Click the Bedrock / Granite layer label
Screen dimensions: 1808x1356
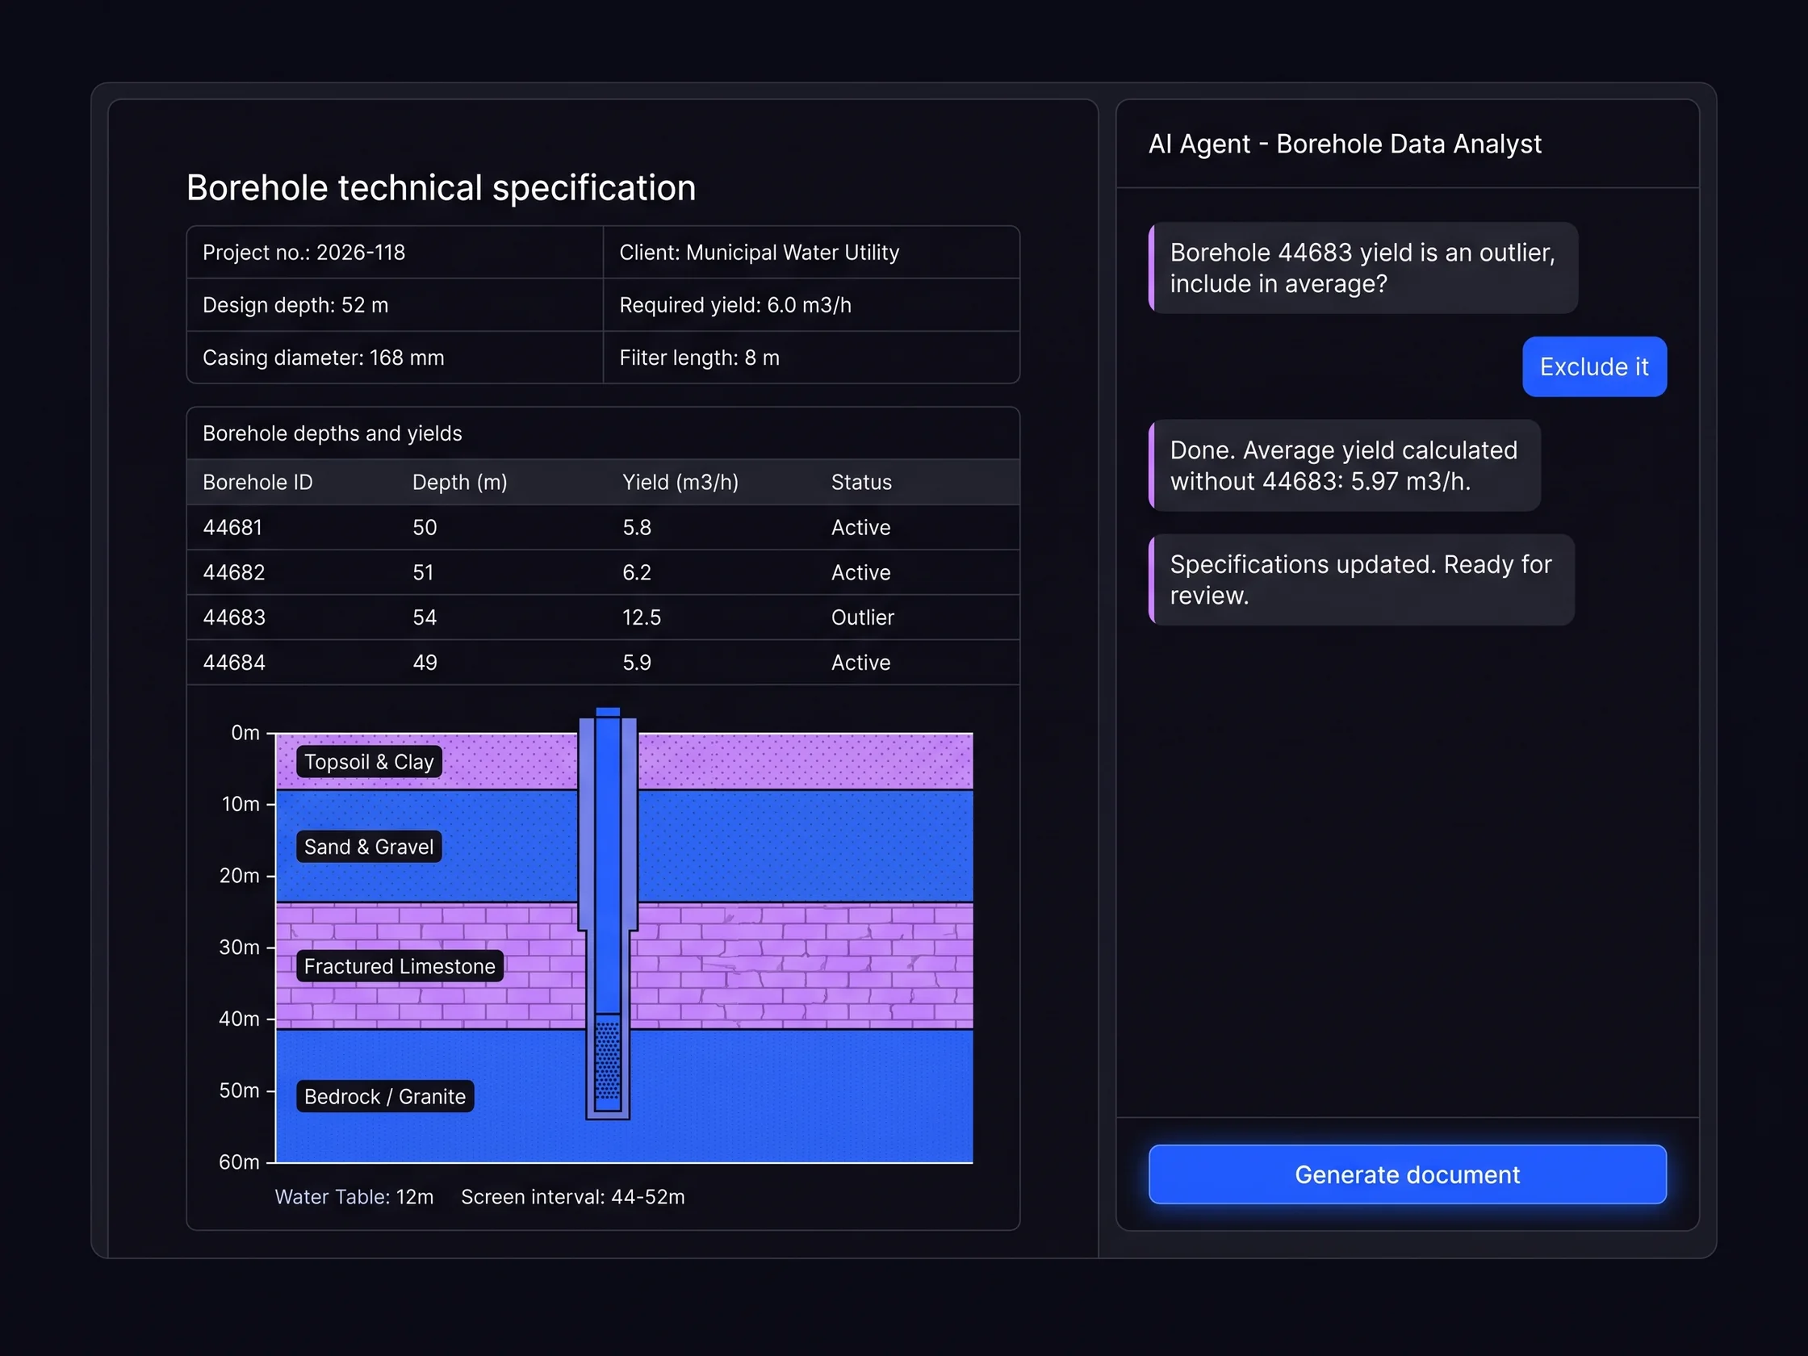point(384,1096)
